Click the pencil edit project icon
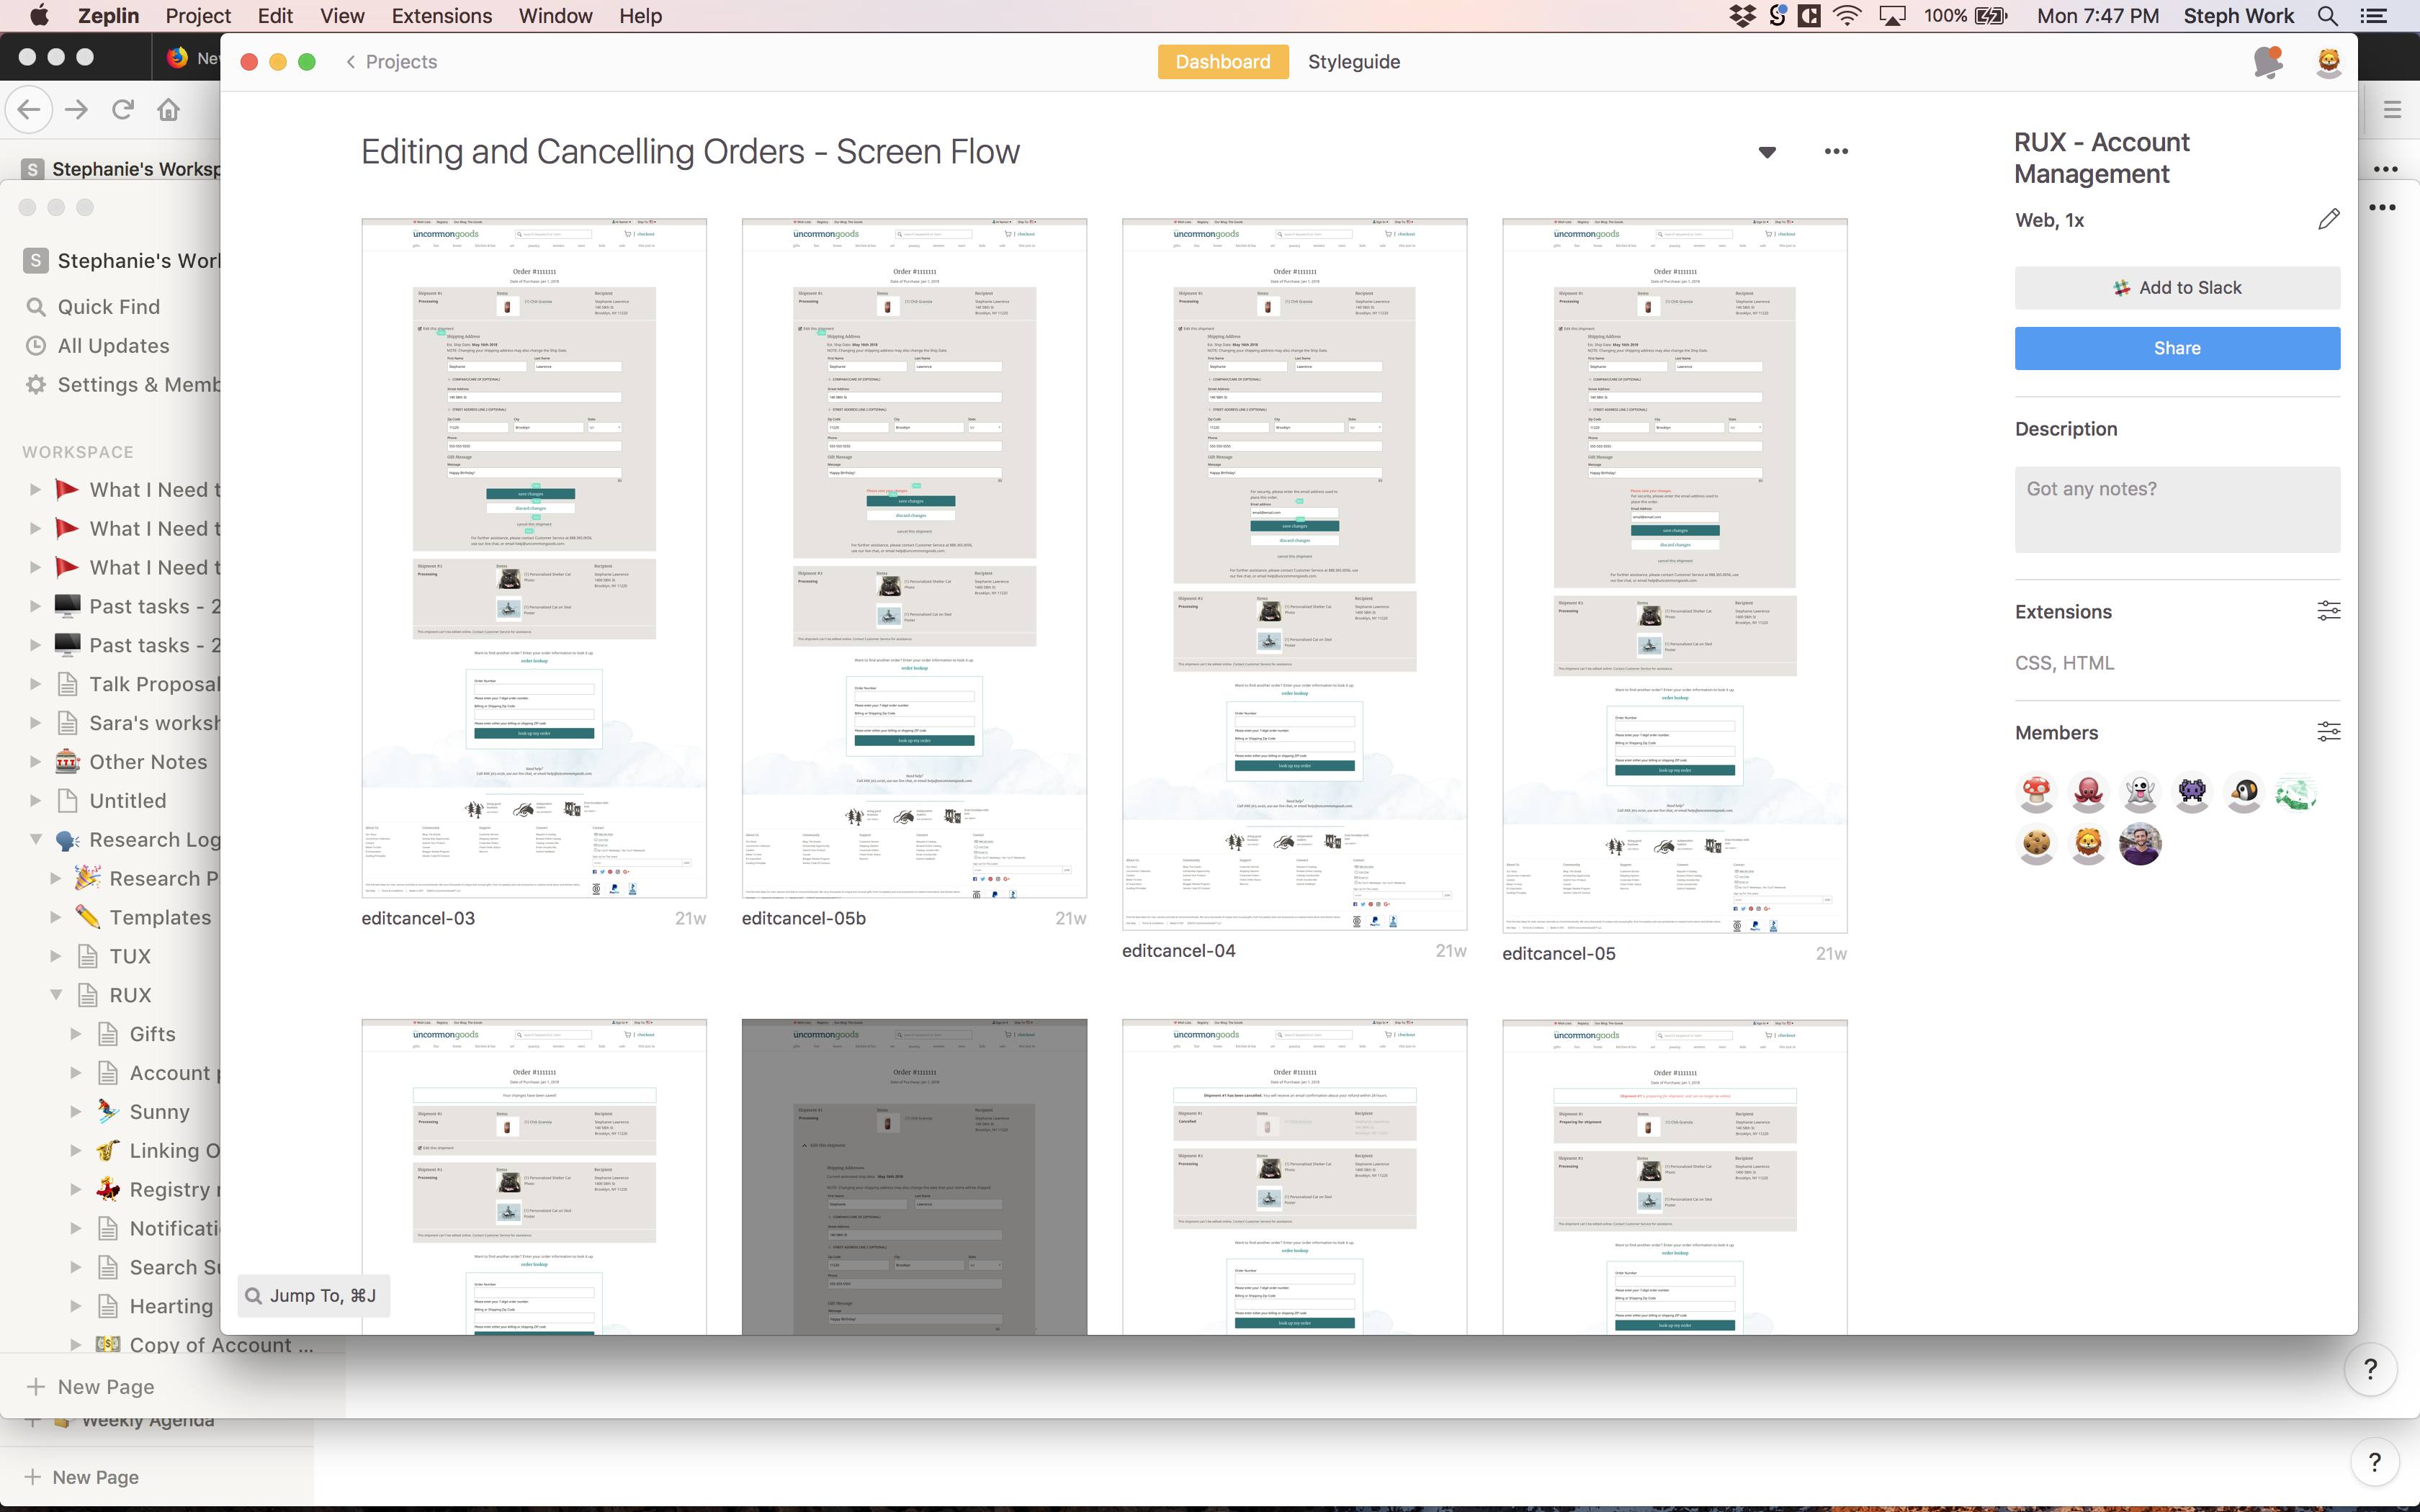 click(2328, 220)
